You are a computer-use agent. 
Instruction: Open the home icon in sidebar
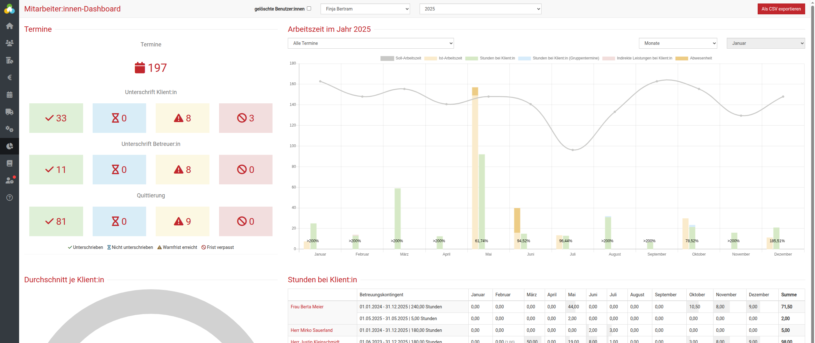point(10,26)
